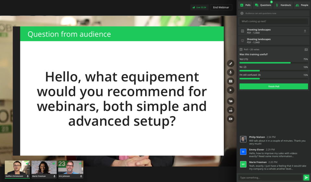Screen dimensions: 311x182
Task: Click Emmy Elsner's EE avatar
Action: pyautogui.click(x=243, y=152)
